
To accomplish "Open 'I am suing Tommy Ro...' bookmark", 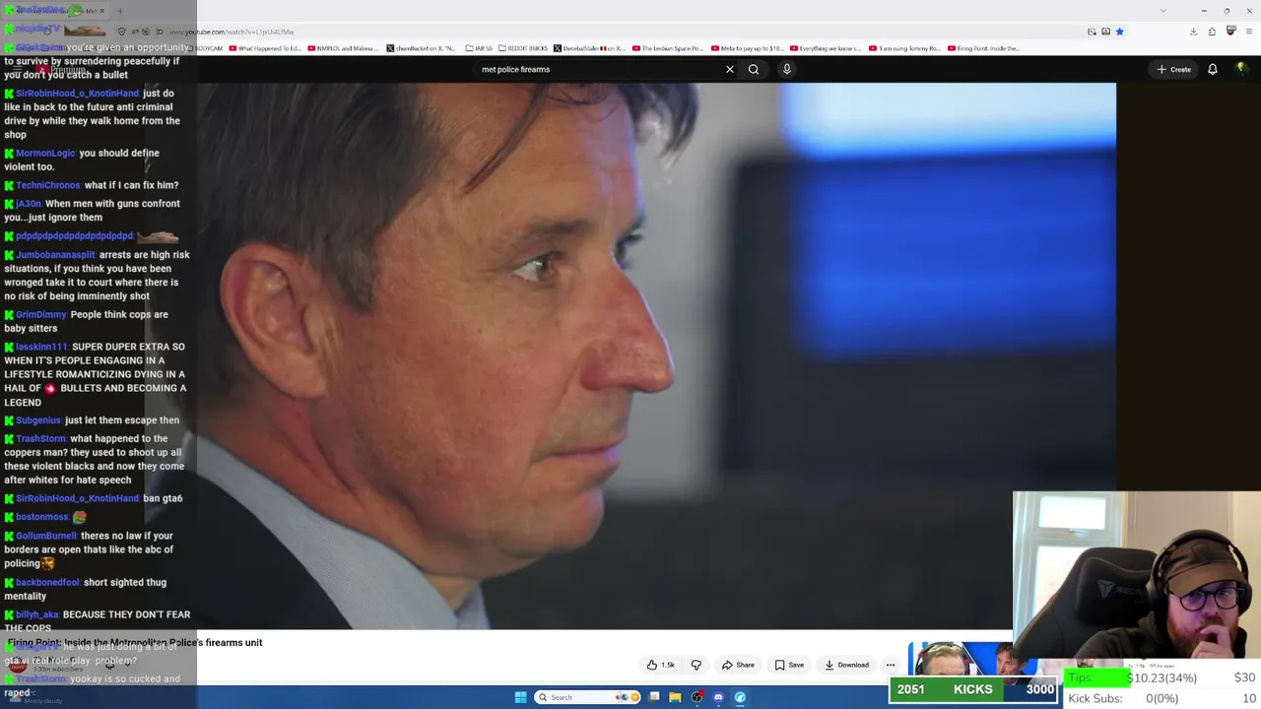I will pos(905,48).
